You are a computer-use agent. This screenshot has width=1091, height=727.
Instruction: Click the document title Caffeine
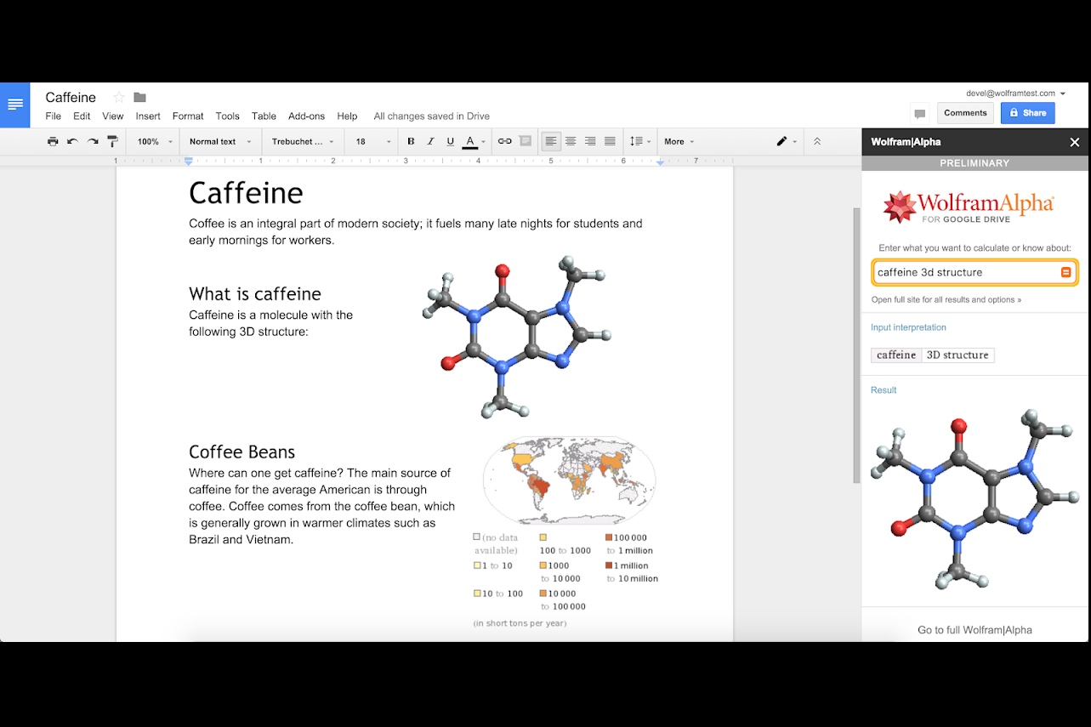(x=71, y=97)
